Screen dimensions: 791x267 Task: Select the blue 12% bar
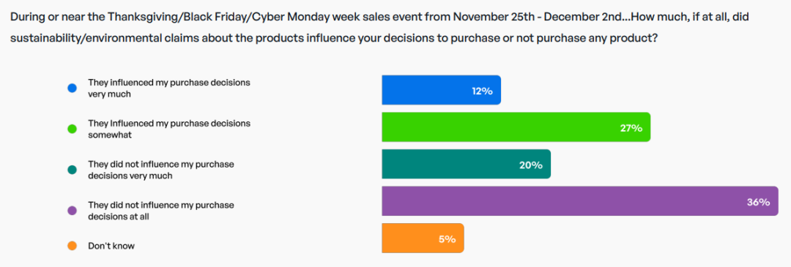coord(442,90)
